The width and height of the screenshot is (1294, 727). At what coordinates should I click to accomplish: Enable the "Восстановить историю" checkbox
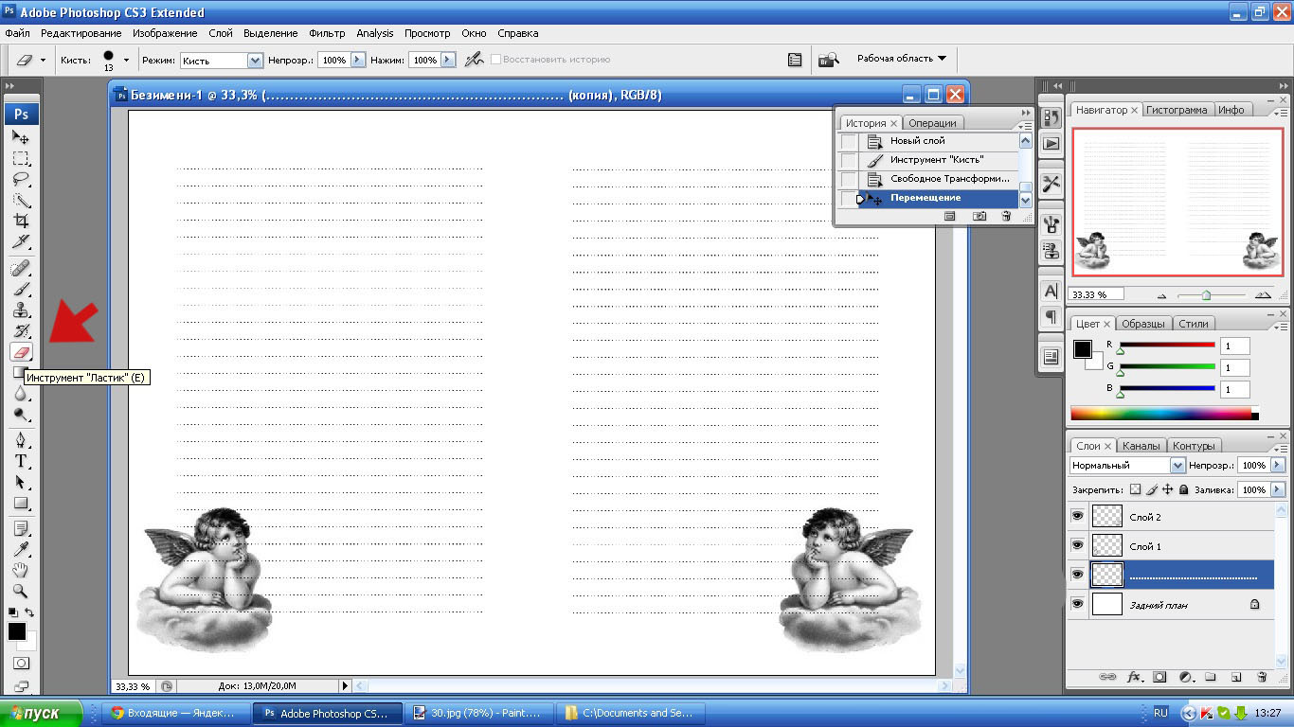(494, 60)
